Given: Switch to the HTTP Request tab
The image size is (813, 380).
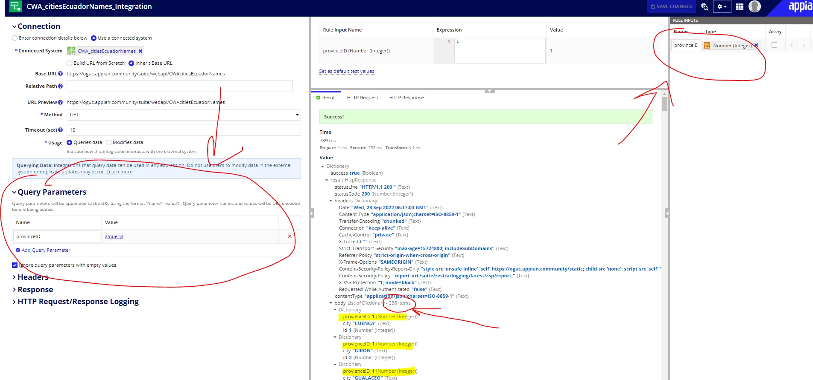Looking at the screenshot, I should click(363, 98).
